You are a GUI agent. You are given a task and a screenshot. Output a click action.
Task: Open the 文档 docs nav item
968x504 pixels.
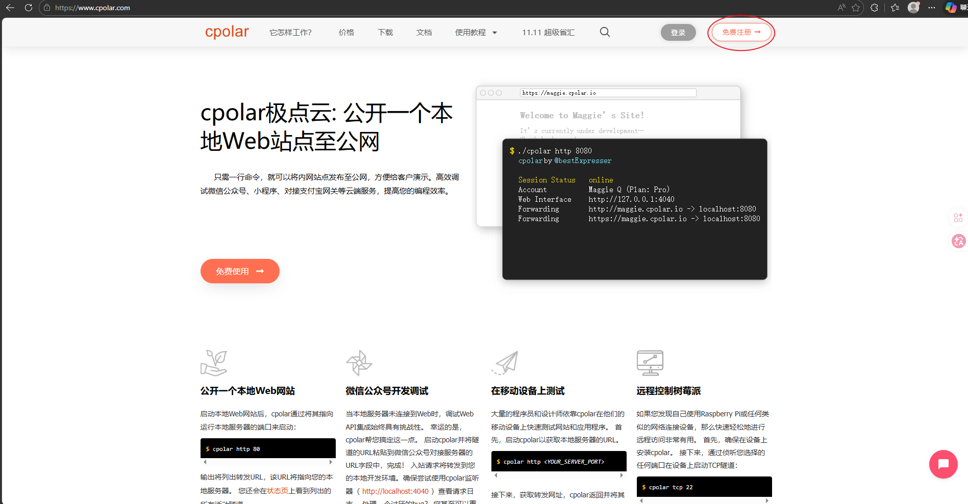(424, 32)
